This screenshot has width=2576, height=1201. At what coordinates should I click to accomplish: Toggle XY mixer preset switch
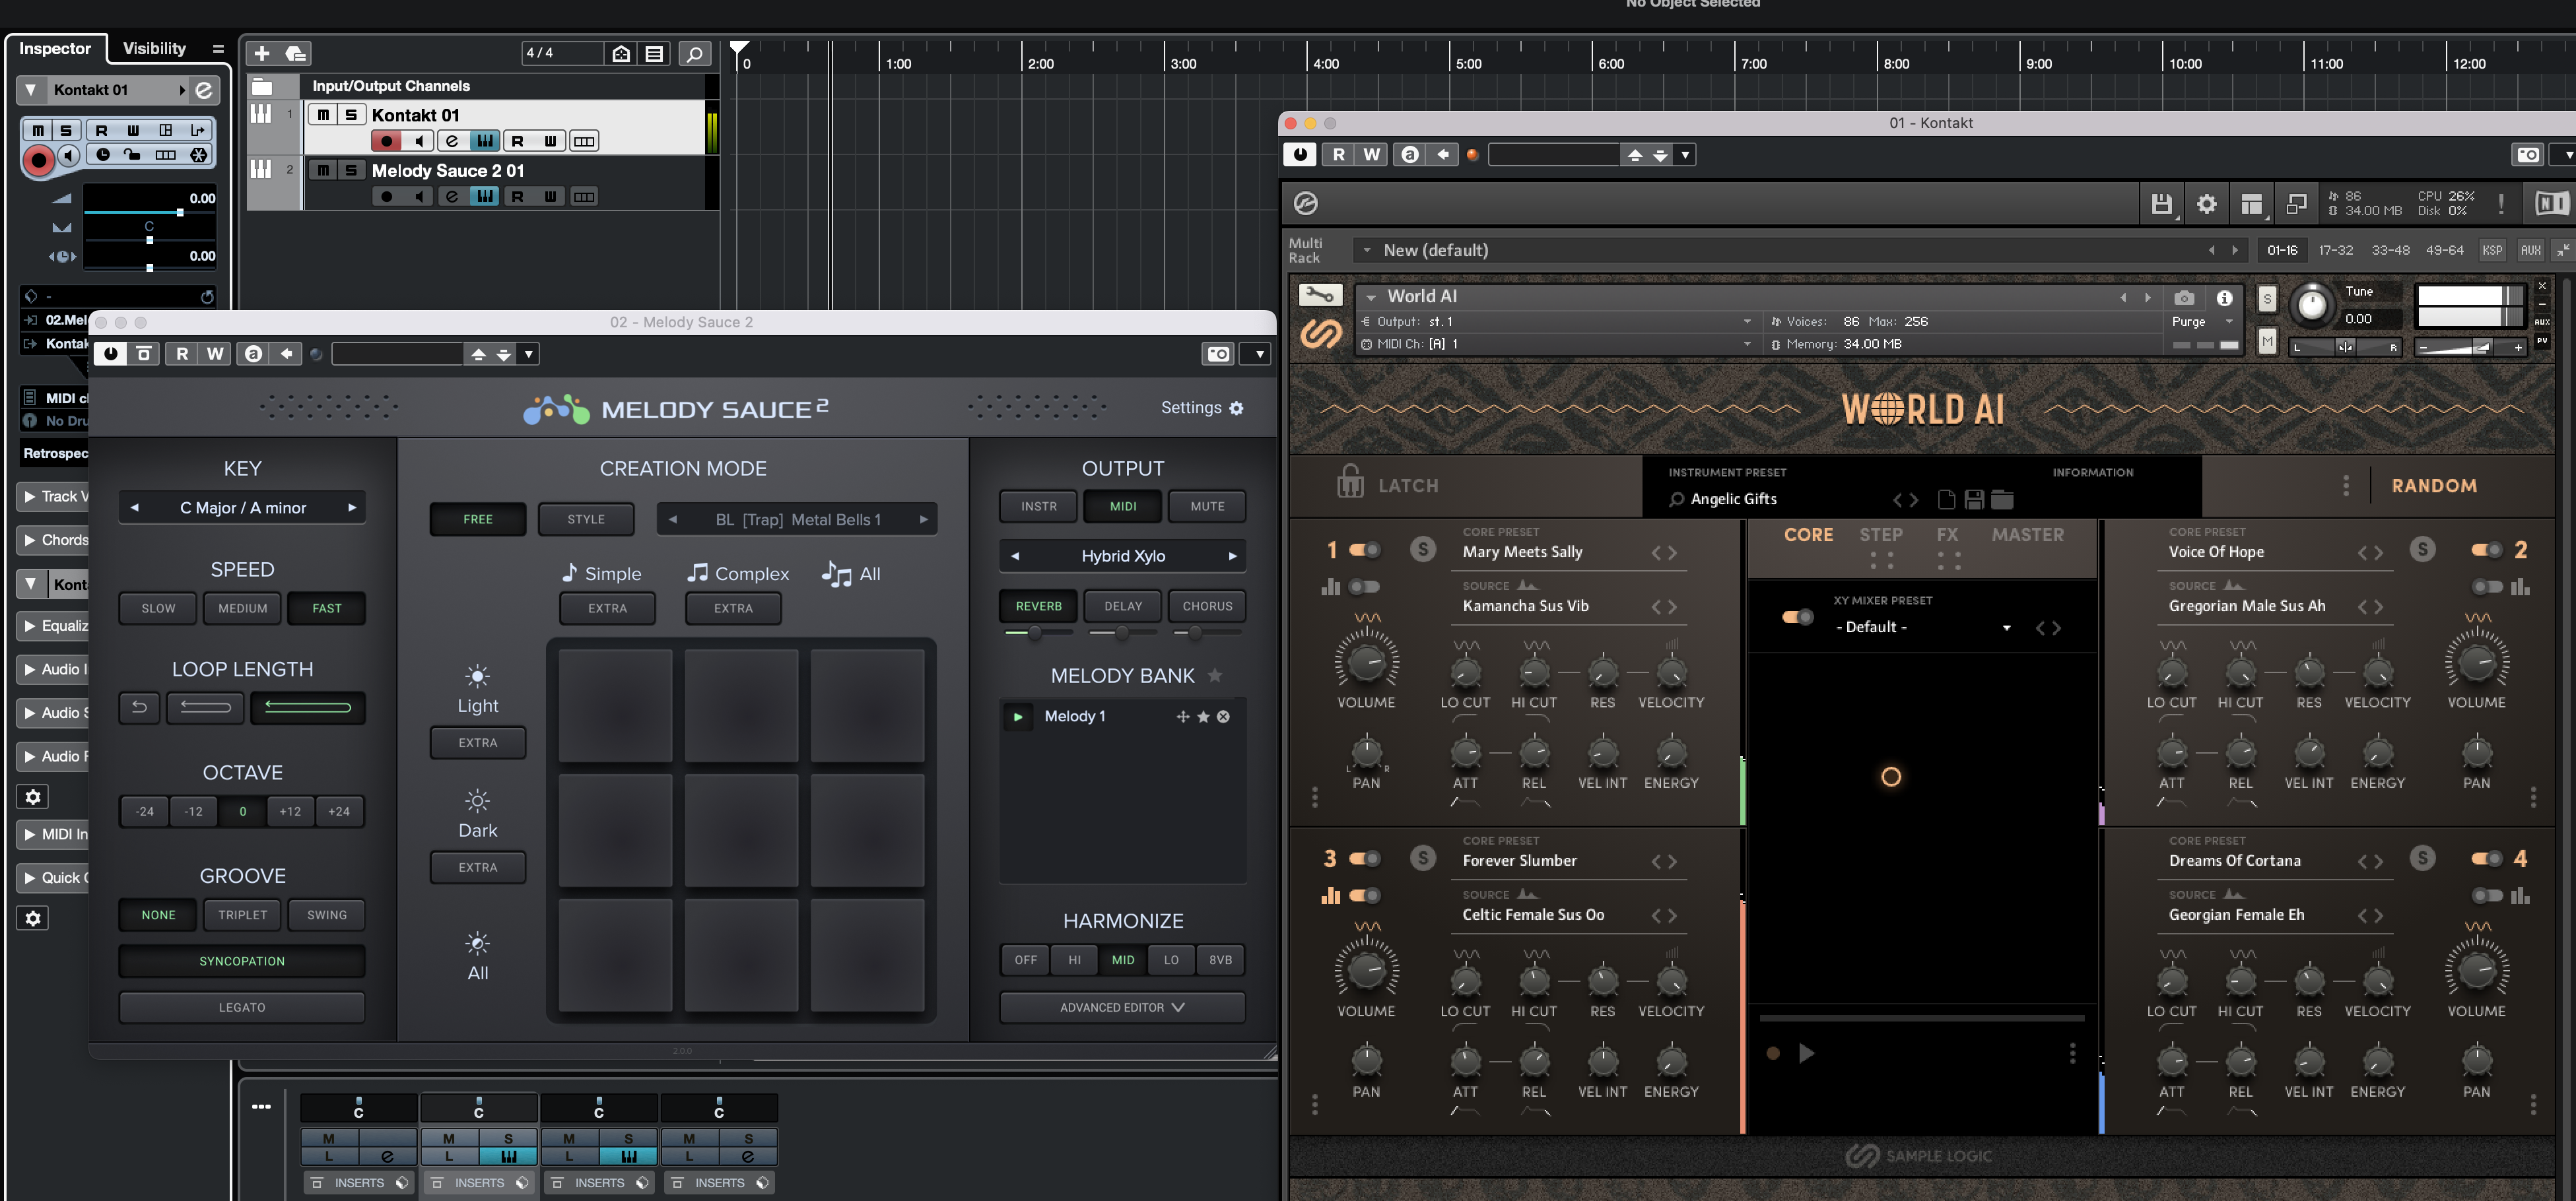click(x=1797, y=616)
